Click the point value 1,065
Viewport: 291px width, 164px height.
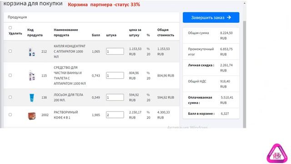pos(96,51)
